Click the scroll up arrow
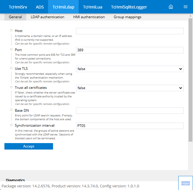This screenshot has width=193, height=190. coord(190,16)
